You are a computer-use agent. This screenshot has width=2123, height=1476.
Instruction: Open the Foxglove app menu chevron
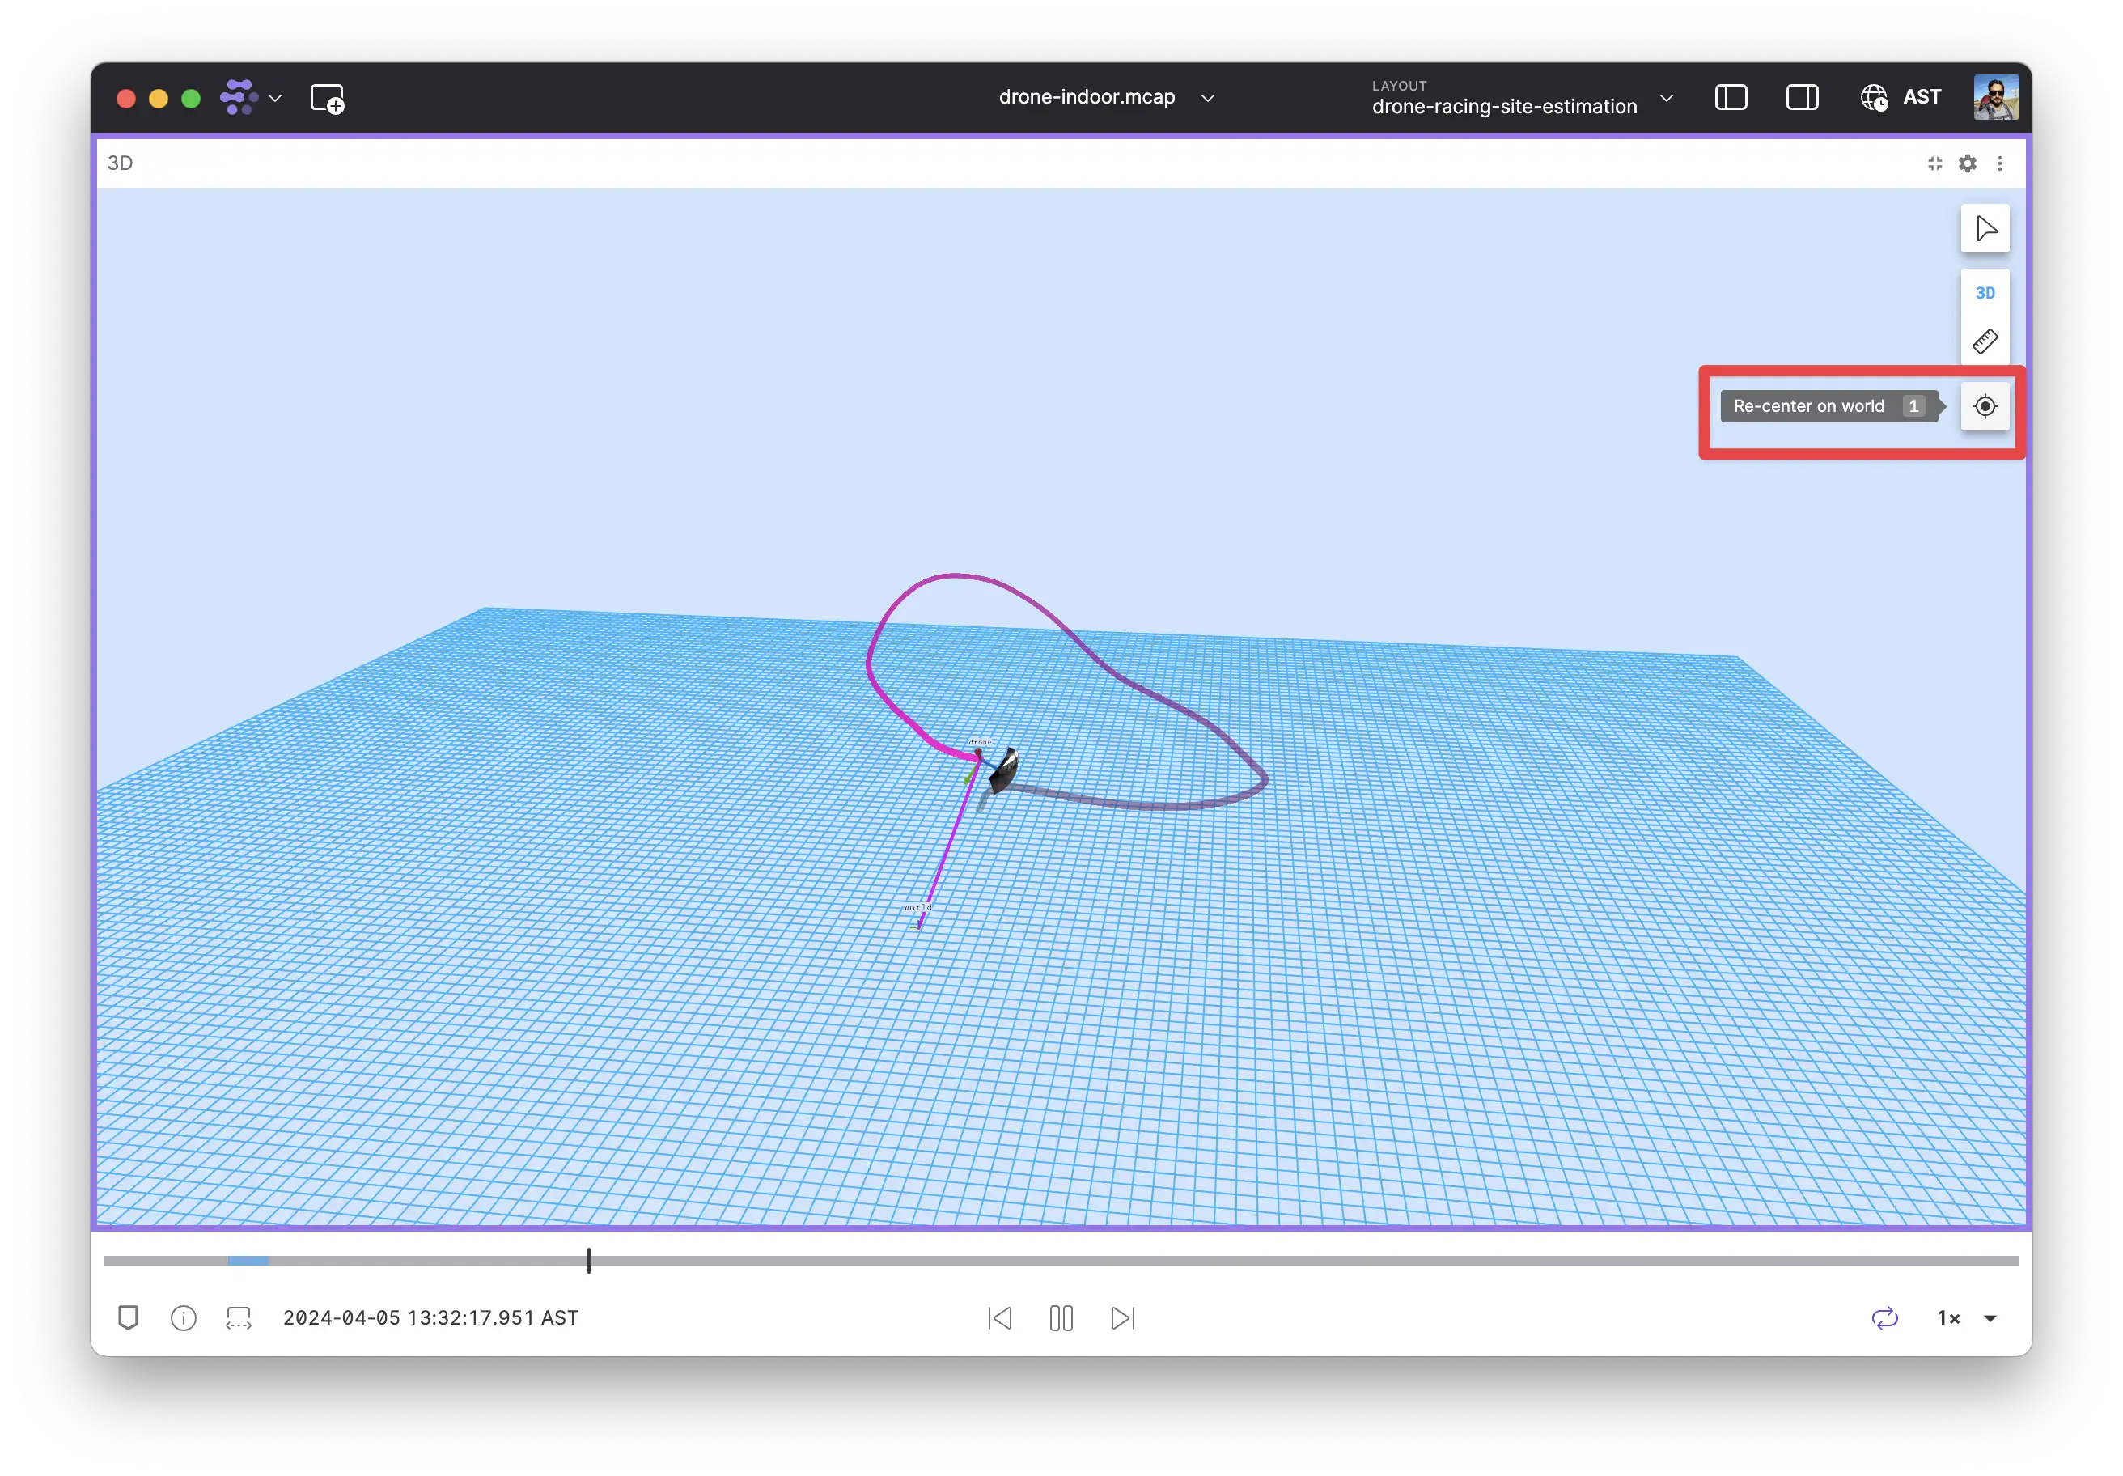[x=274, y=98]
